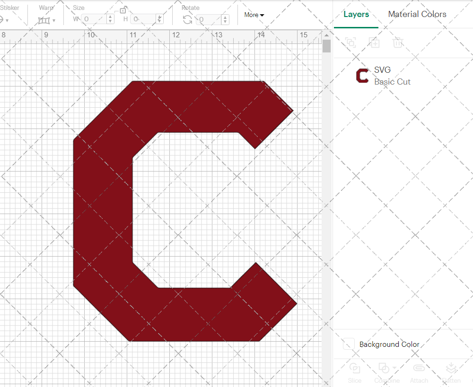473x387 pixels.
Task: Select the SVG layer thumbnail
Action: click(x=362, y=76)
